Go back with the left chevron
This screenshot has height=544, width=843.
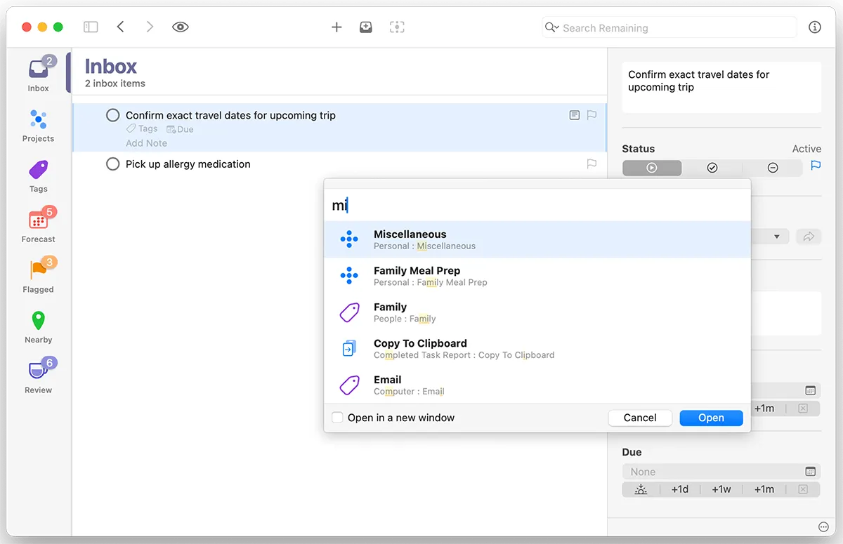120,27
